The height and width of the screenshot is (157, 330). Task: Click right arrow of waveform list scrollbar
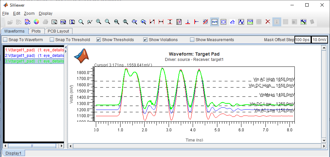(x=62, y=145)
